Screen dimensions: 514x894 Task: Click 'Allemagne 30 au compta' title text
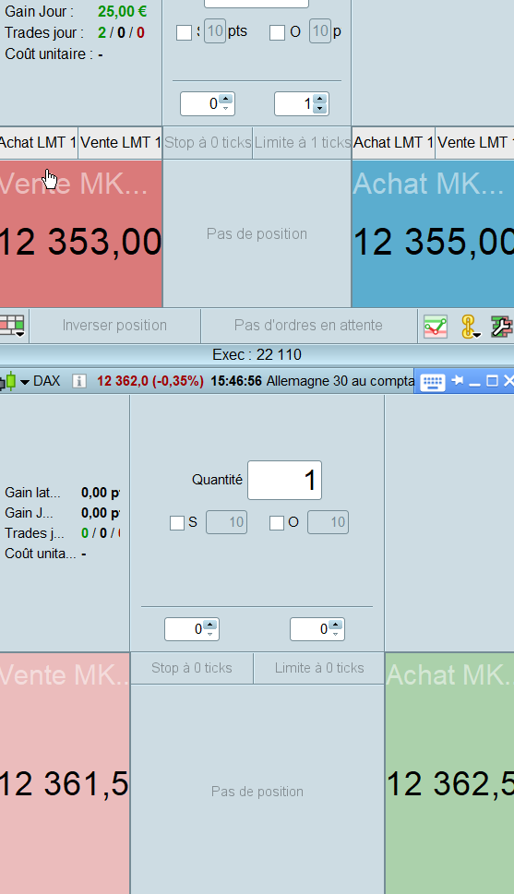point(341,381)
